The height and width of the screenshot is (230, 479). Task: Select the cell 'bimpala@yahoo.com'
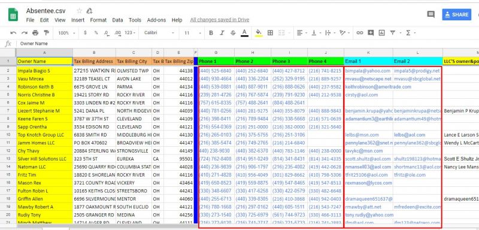coord(368,71)
